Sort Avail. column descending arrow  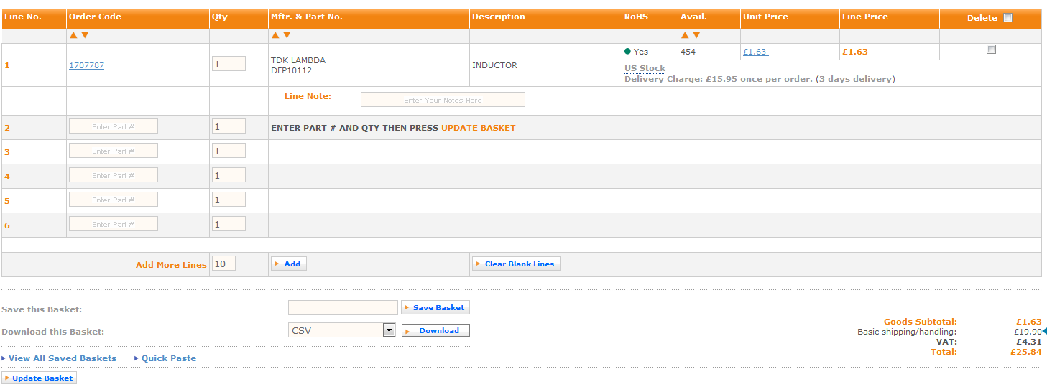click(696, 35)
